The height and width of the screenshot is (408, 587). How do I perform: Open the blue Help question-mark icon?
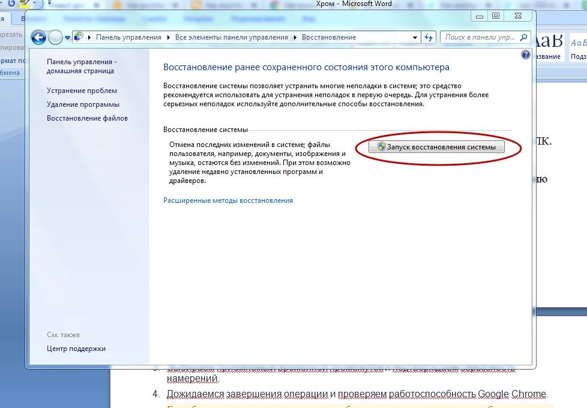pyautogui.click(x=526, y=55)
